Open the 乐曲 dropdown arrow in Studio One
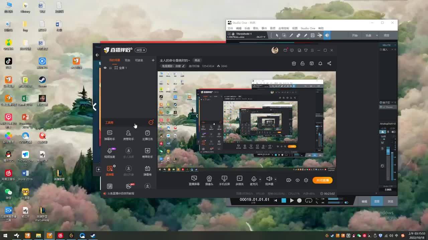This screenshot has height=240, width=428. 377,35
